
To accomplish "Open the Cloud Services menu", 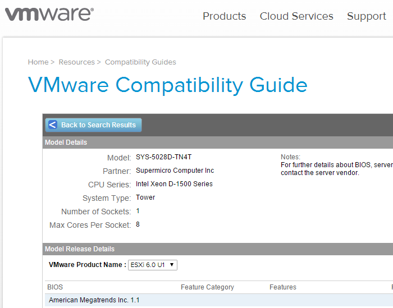I will [296, 16].
